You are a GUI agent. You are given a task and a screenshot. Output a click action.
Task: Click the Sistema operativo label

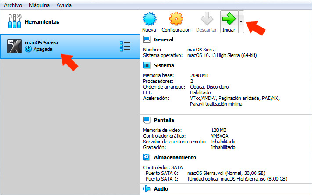tap(163, 55)
